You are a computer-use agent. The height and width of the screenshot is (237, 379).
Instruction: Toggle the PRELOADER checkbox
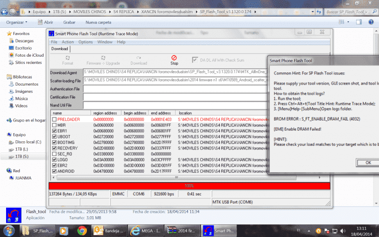click(54, 120)
